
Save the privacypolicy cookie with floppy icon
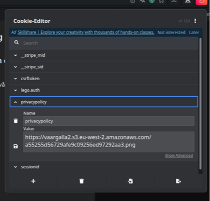point(16,146)
